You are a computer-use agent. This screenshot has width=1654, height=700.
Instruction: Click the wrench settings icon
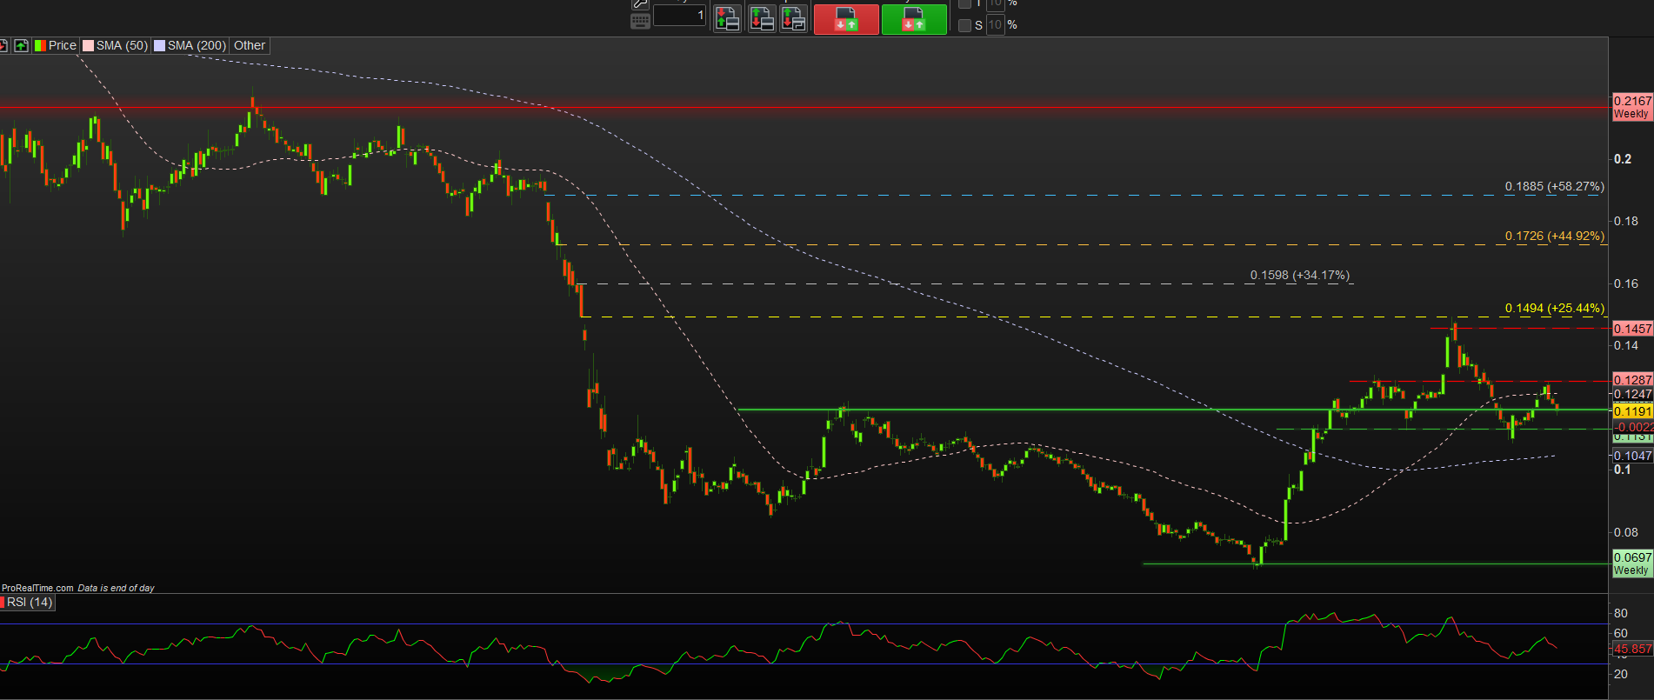[640, 3]
